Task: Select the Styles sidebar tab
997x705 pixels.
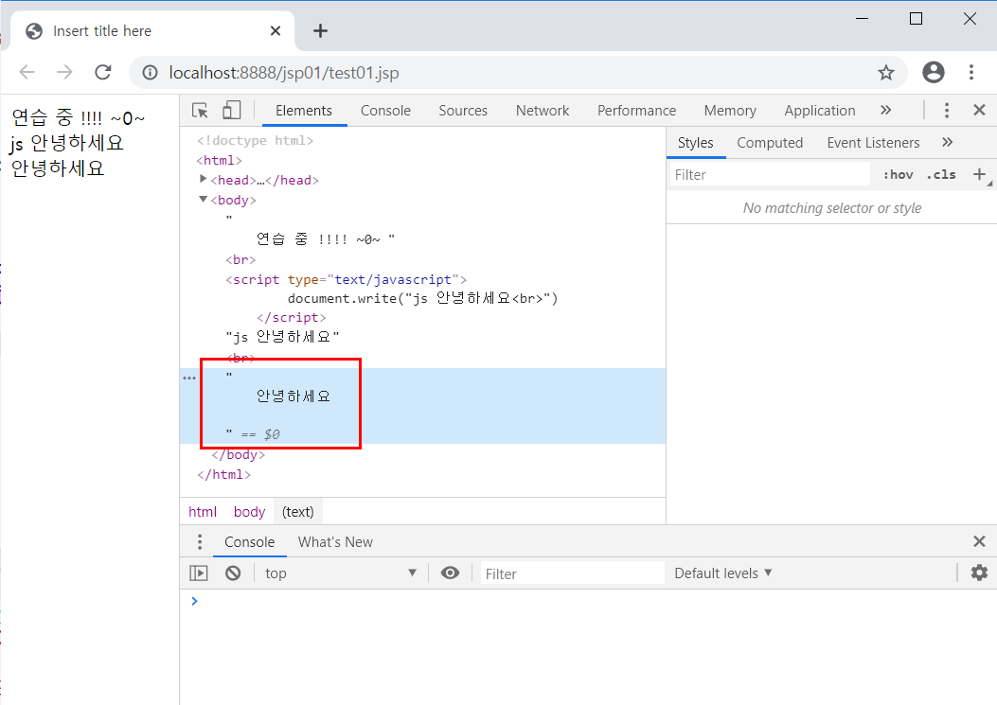Action: (x=695, y=143)
